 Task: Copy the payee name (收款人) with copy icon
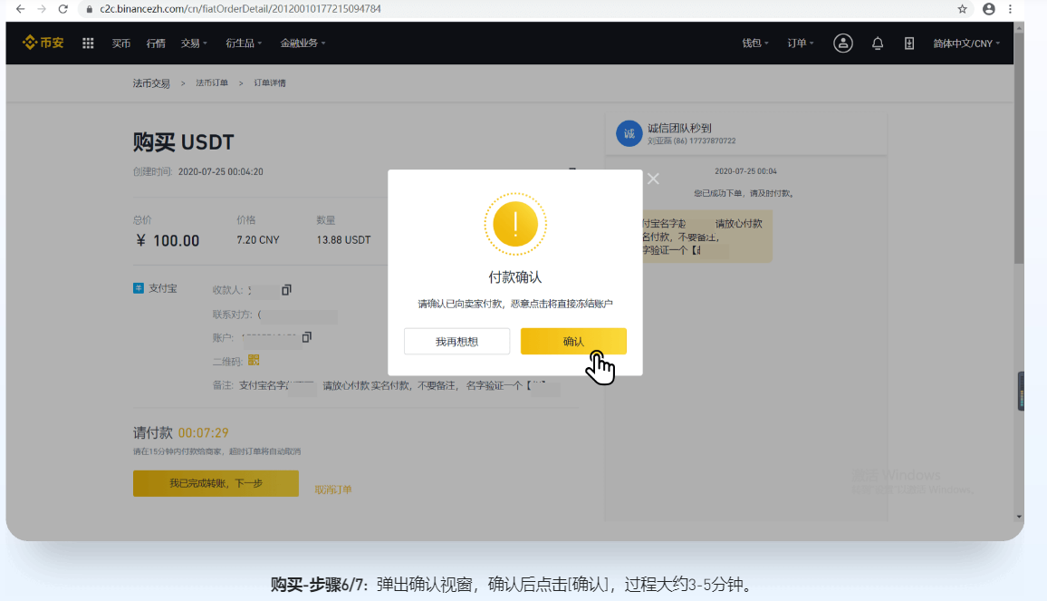[x=286, y=290]
